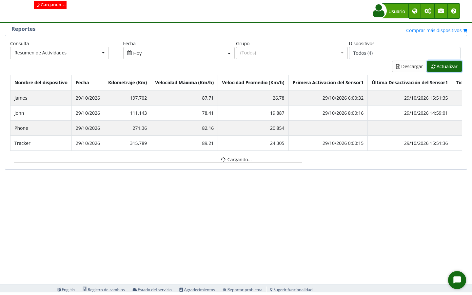The height and width of the screenshot is (295, 472).
Task: Click John's first activation 29/10/2026 8:00:16
Action: tap(343, 113)
